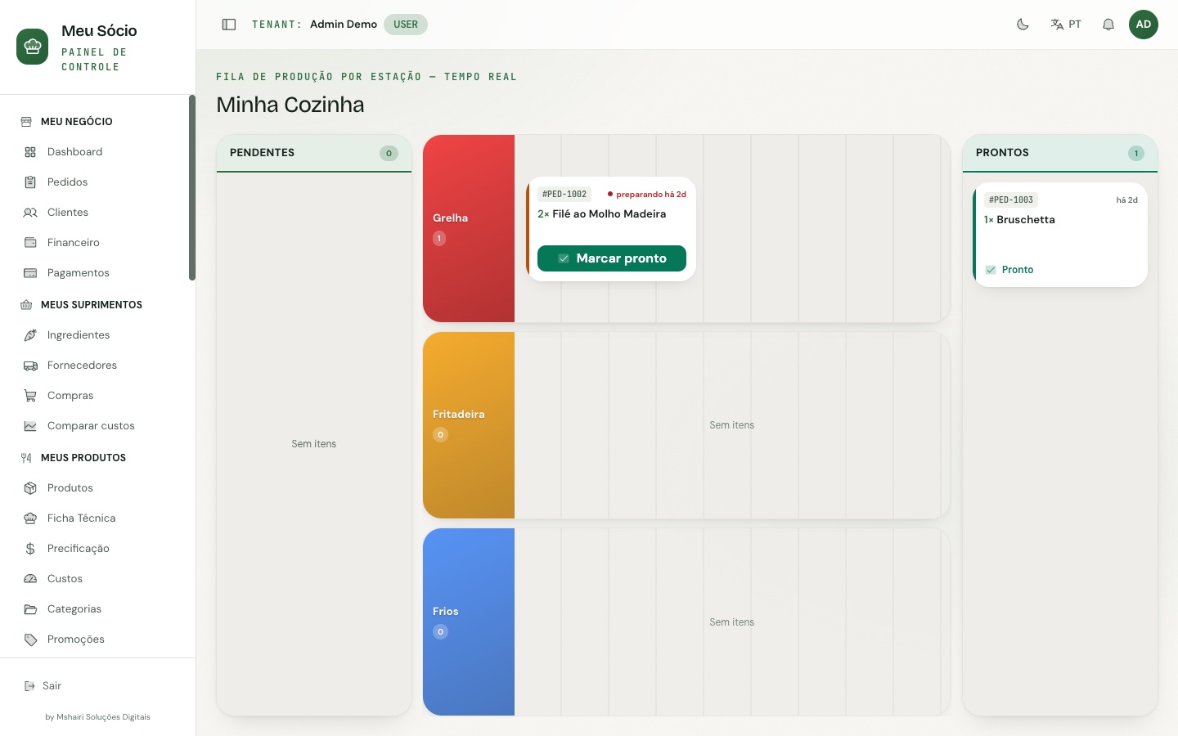Collapse the MEUS SUPRIMENTOS section

pos(92,305)
